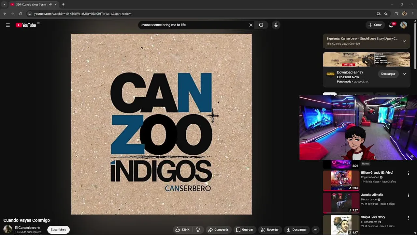
Task: Click the Canzoo Indigos video player
Action: pos(161,124)
